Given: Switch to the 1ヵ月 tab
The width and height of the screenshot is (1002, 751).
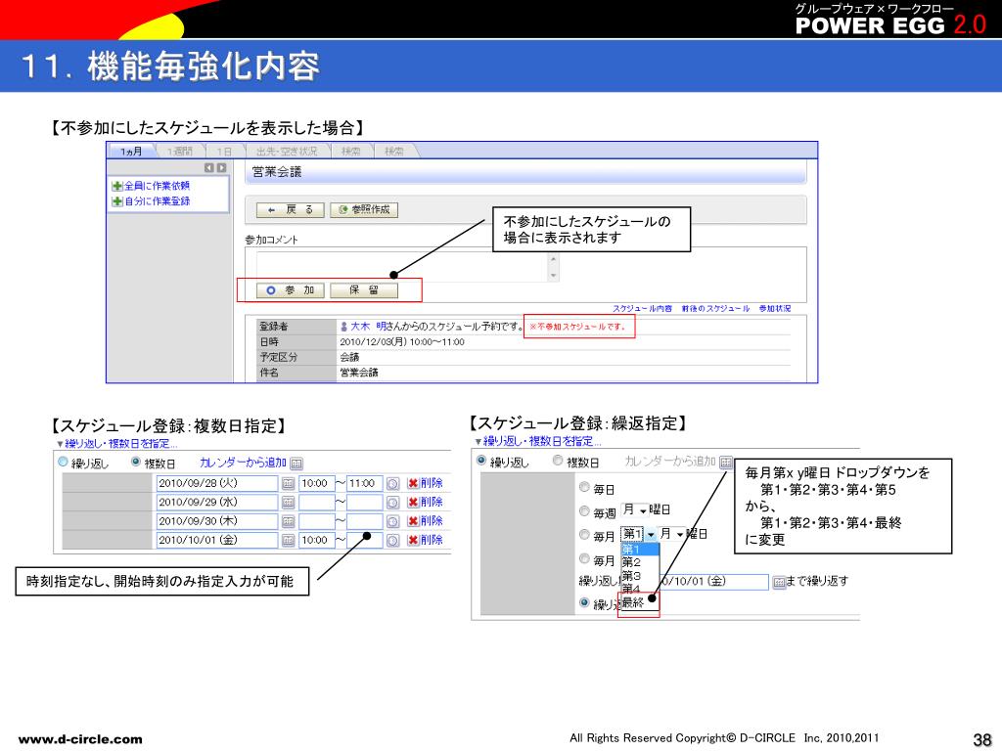Looking at the screenshot, I should (x=132, y=152).
